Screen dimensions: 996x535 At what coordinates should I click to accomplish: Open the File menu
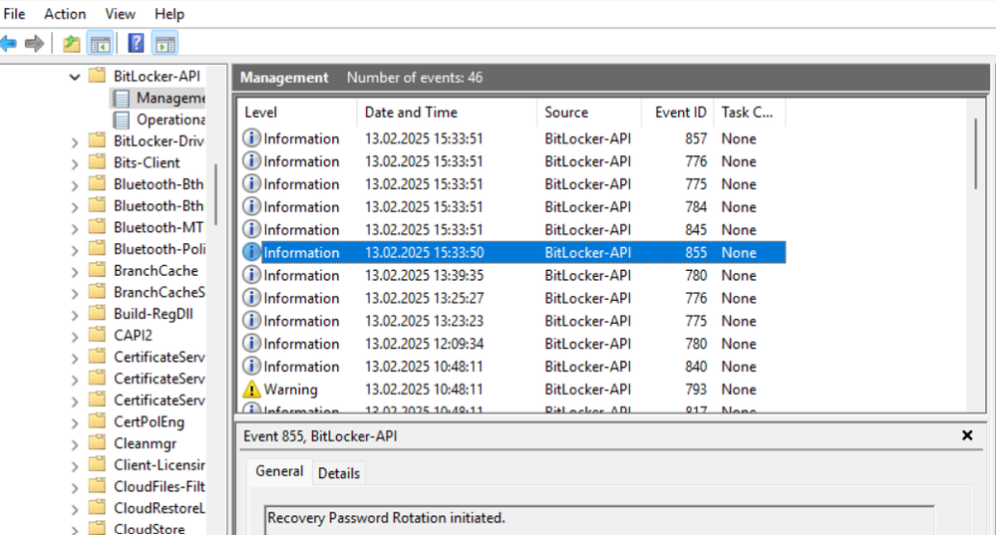tap(14, 13)
